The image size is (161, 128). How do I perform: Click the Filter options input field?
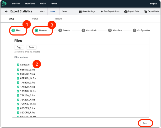(27, 58)
